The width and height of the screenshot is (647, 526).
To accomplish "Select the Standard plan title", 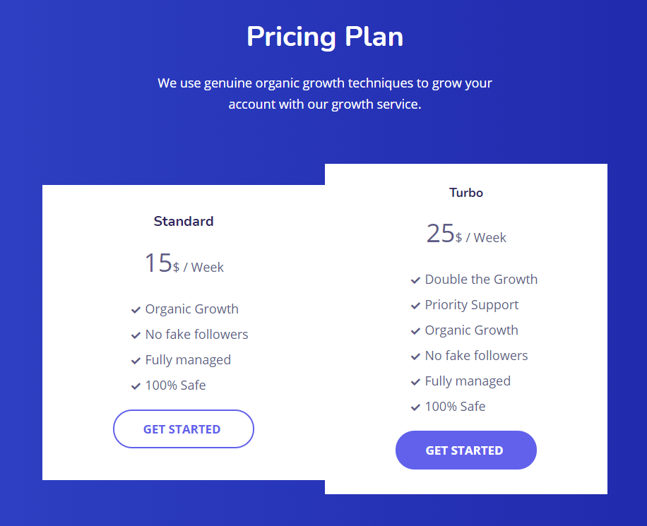I will click(184, 221).
